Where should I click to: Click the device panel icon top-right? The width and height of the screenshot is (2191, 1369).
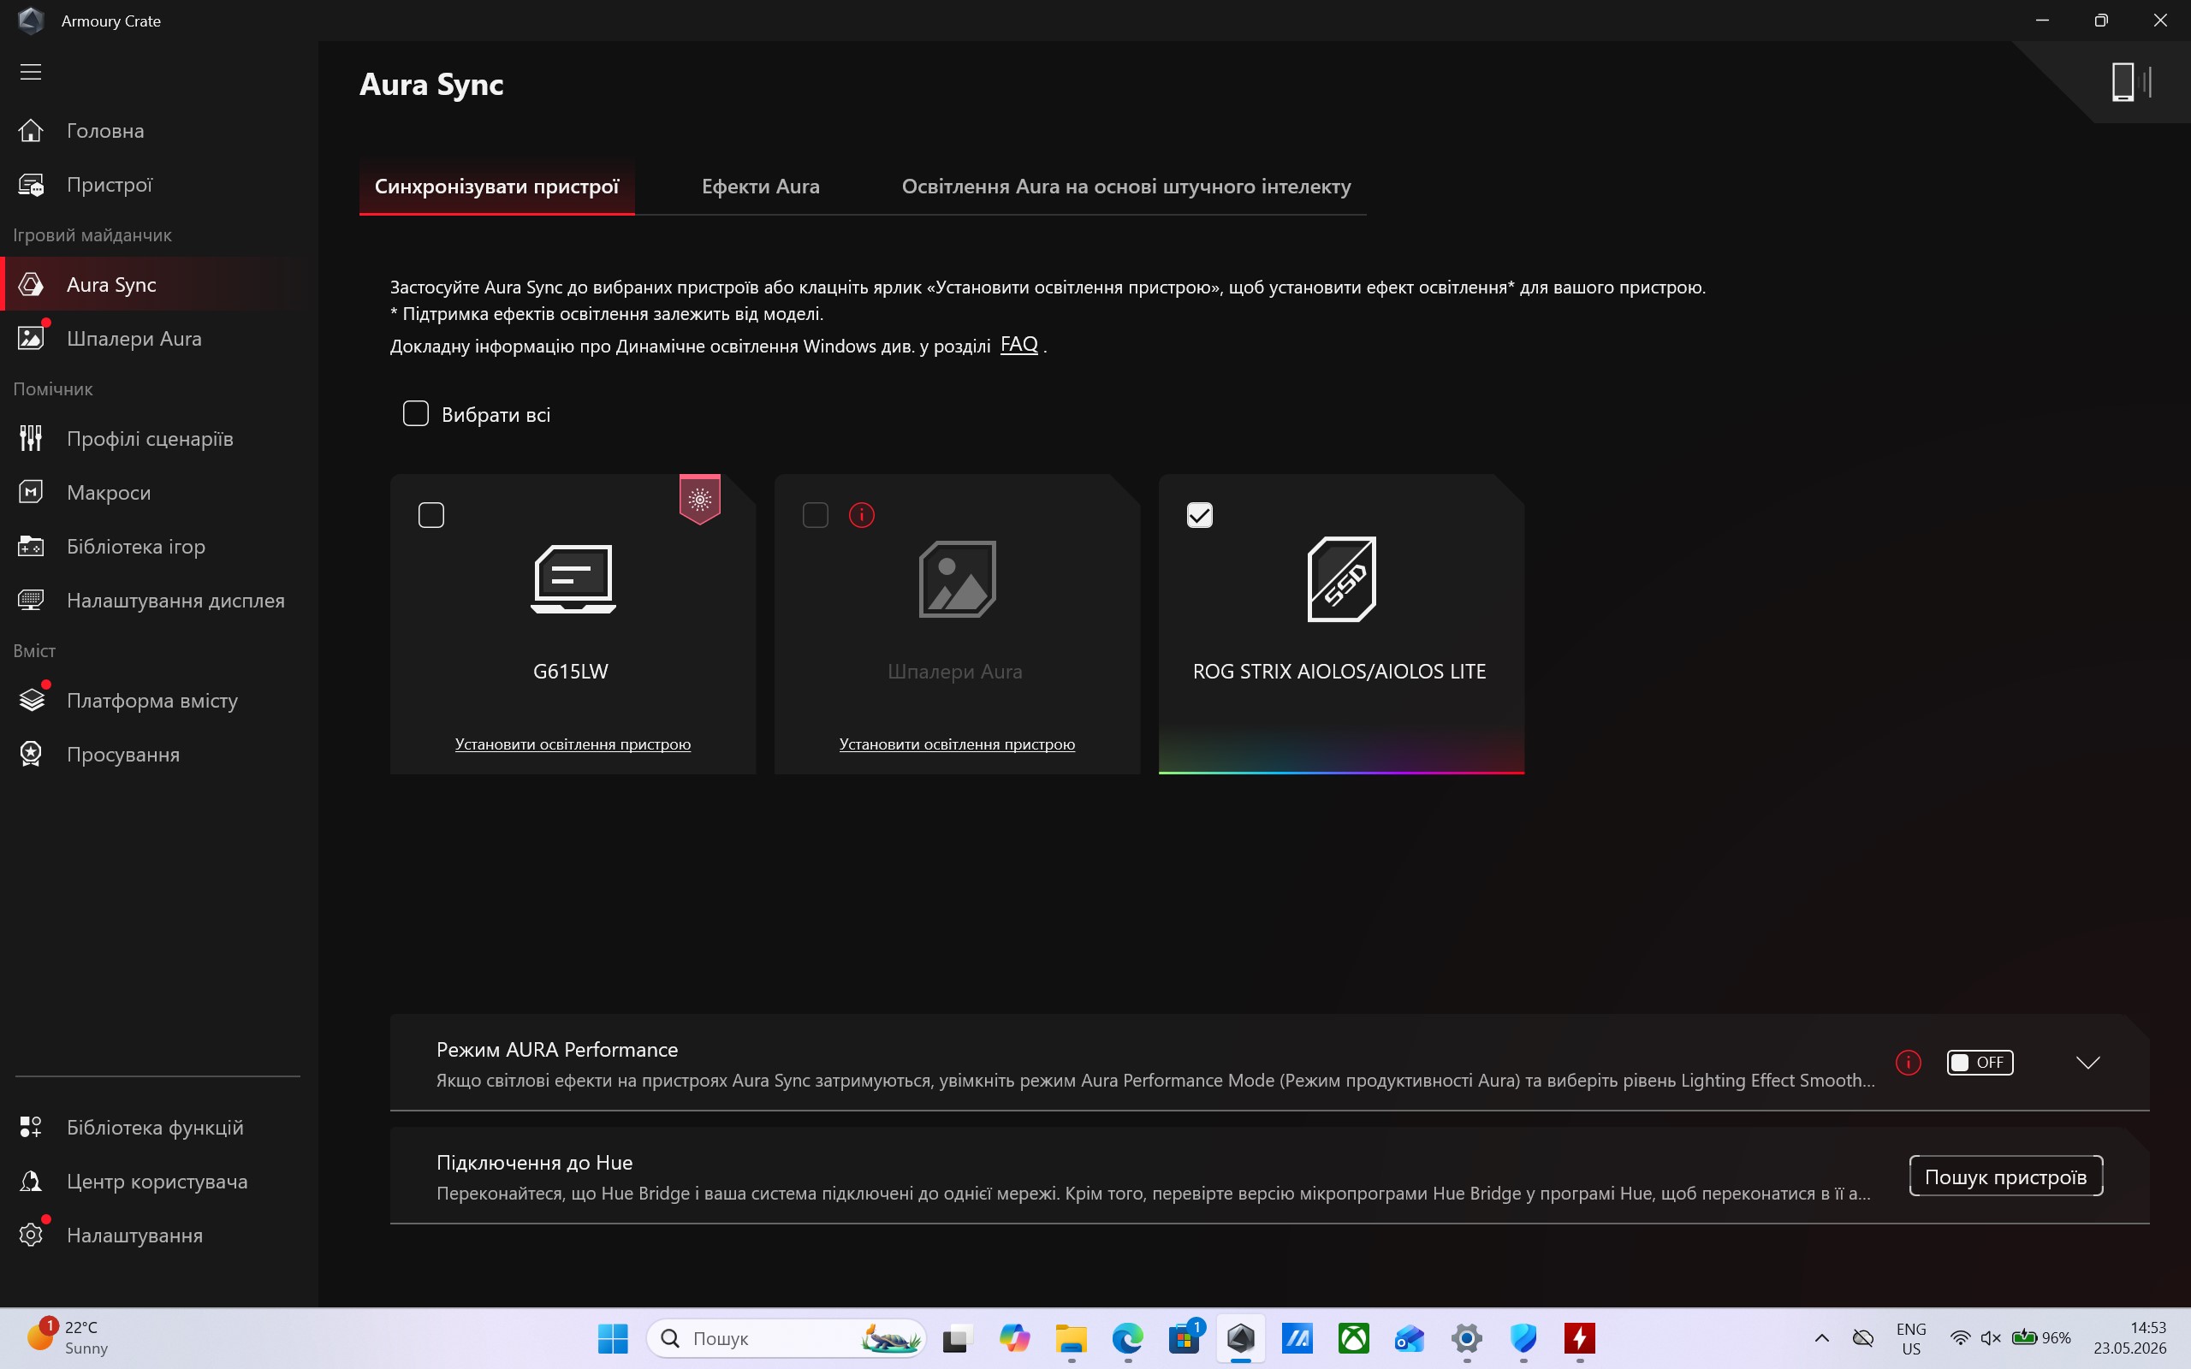tap(2130, 81)
